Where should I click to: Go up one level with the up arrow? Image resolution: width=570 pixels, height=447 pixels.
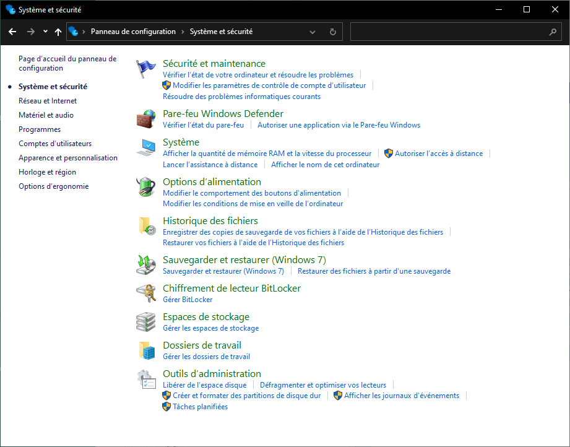[x=58, y=32]
